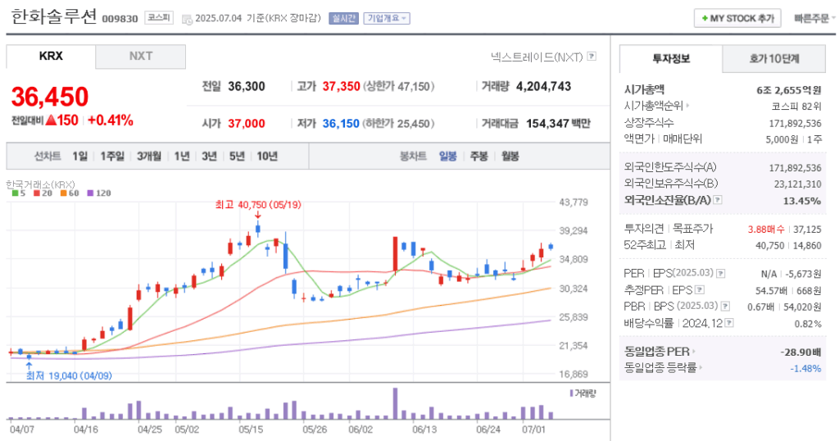Click the red arrow at 최고 40,750
Viewport: 839px width, 441px height.
tap(258, 215)
